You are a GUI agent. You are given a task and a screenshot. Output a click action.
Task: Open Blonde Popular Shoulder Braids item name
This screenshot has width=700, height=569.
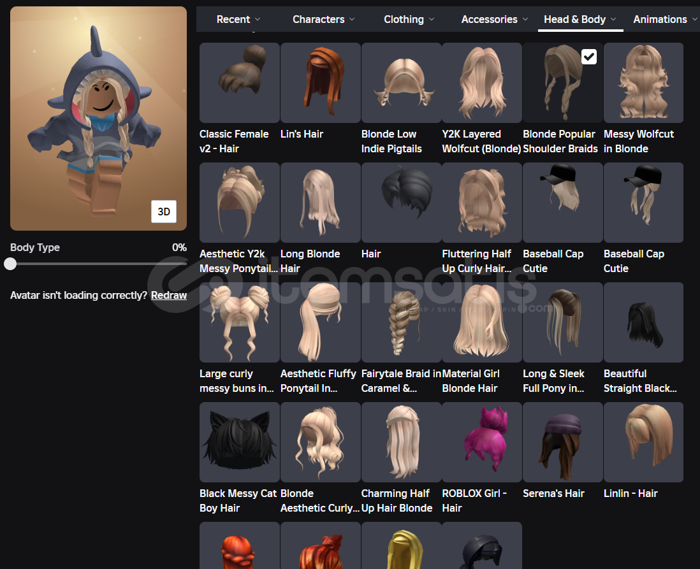[560, 141]
